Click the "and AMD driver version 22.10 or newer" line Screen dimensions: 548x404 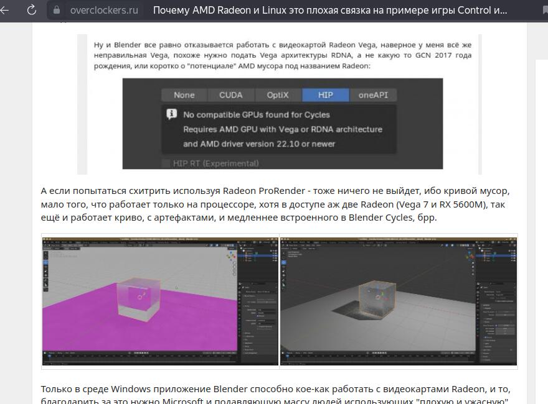coord(259,144)
